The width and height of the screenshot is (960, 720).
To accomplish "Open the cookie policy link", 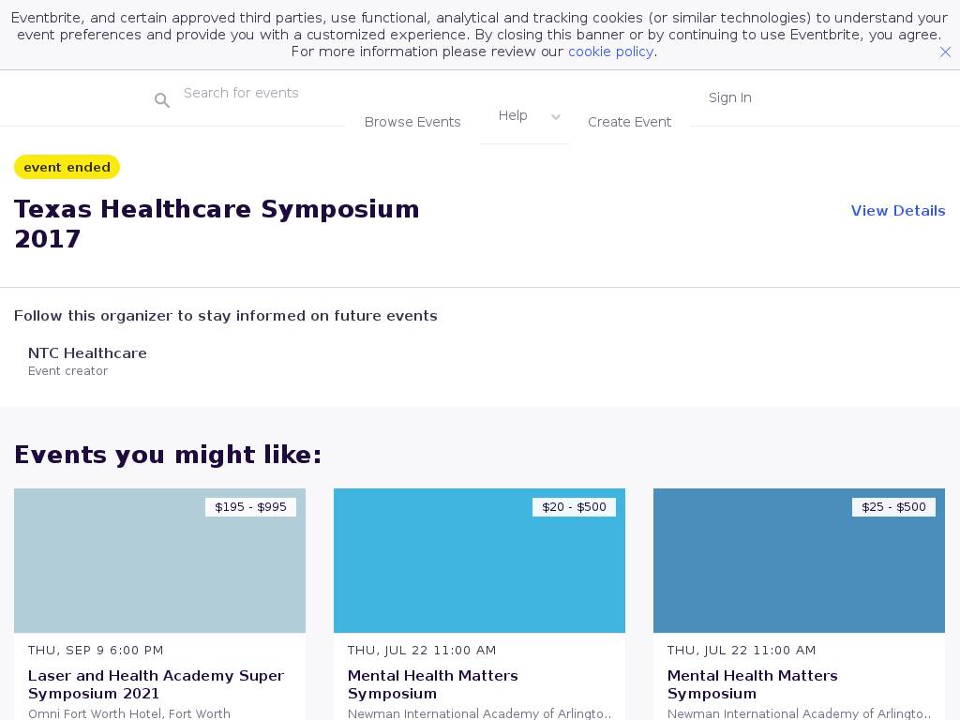I will [610, 52].
